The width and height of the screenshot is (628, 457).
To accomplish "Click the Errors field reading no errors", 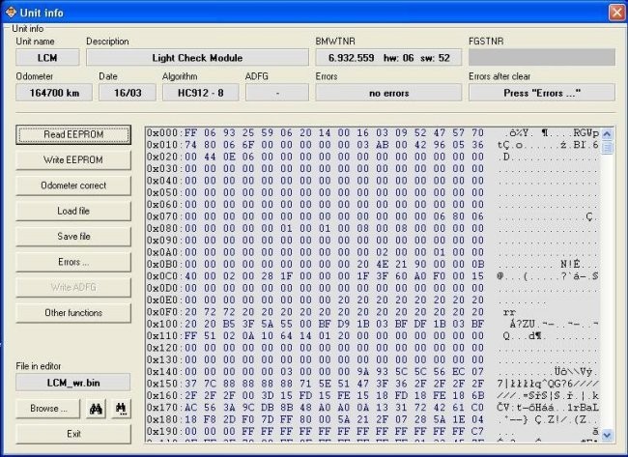I will point(388,93).
